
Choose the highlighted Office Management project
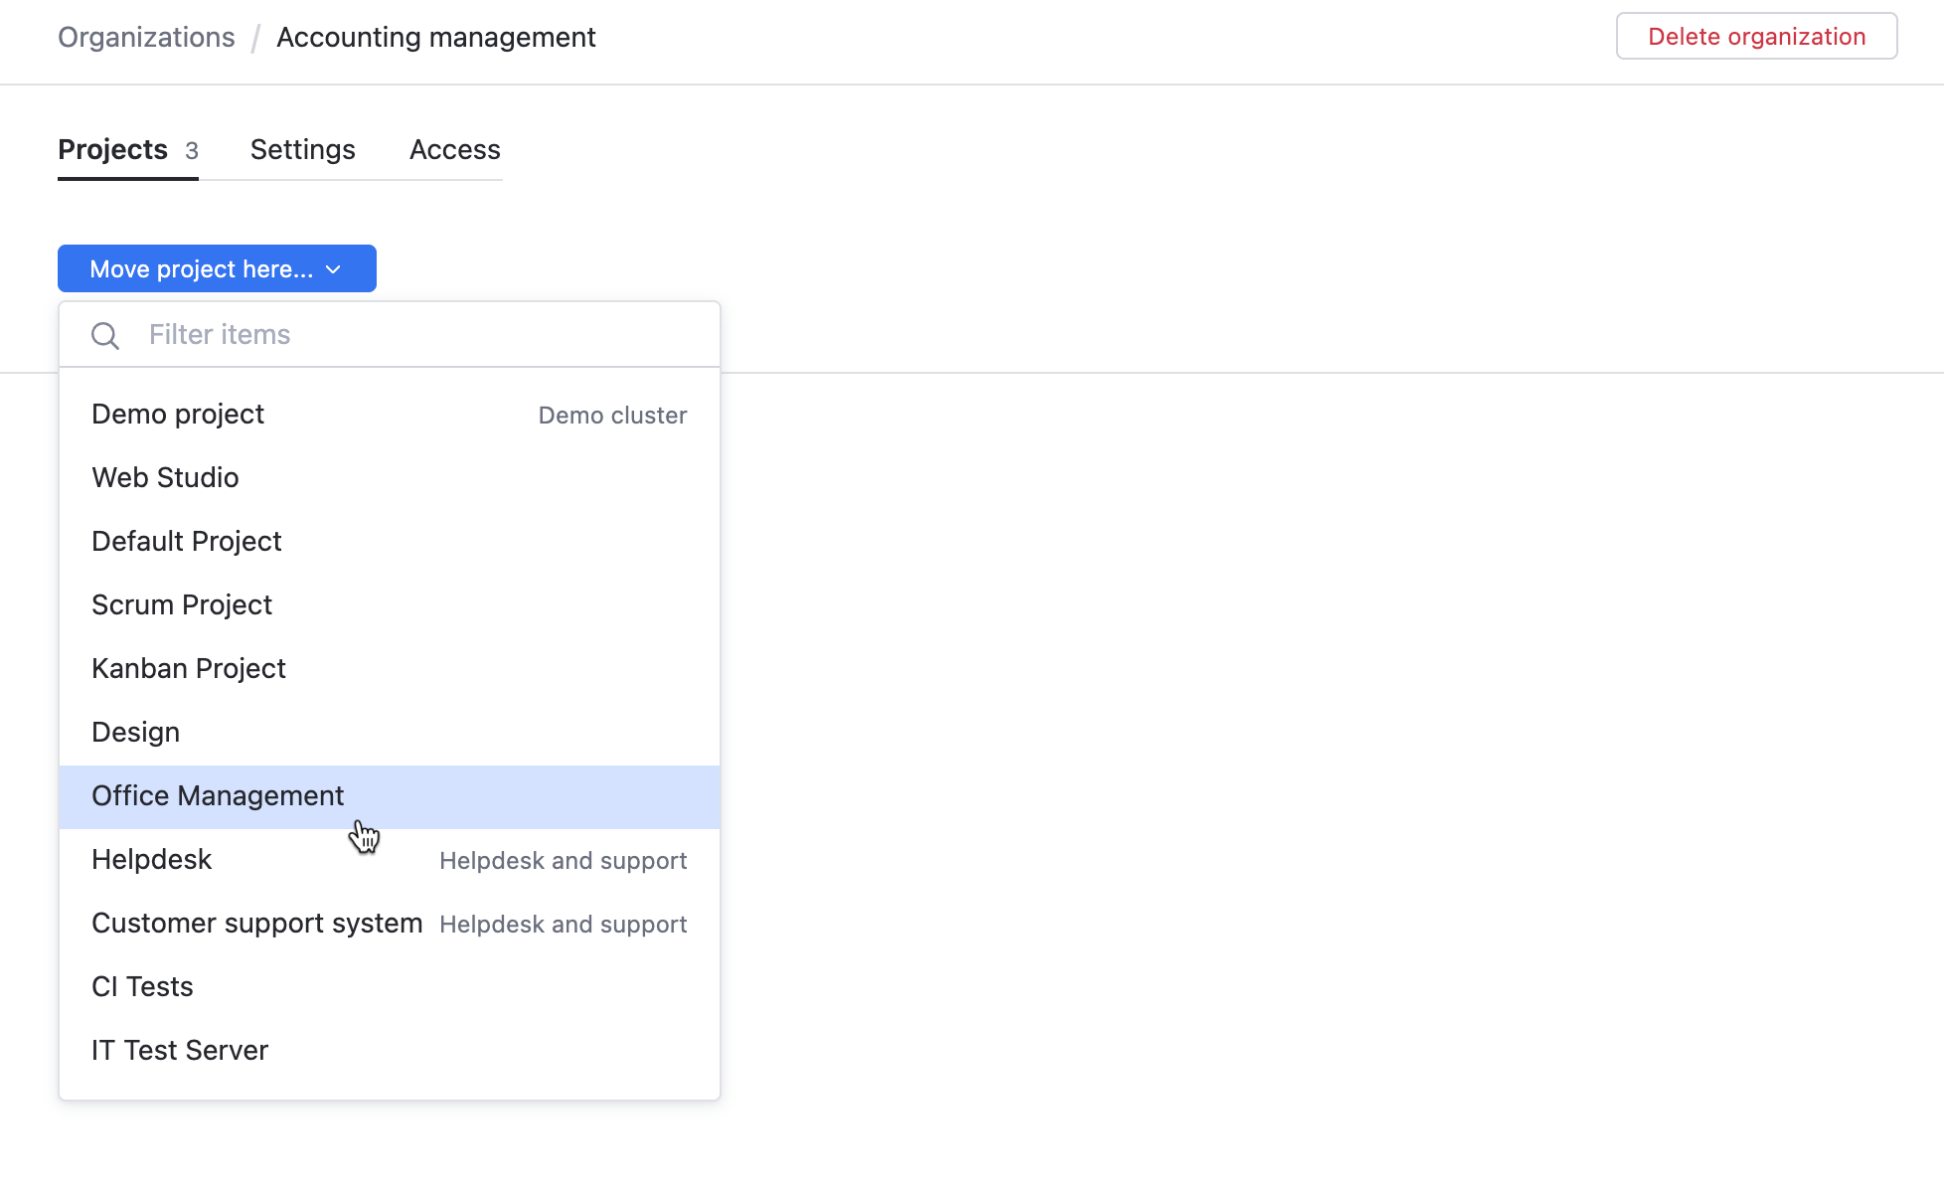pos(218,795)
